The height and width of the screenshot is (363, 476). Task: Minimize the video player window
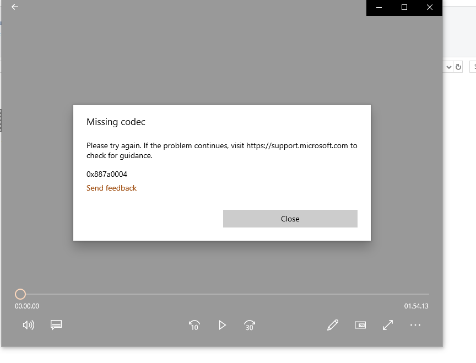[379, 7]
